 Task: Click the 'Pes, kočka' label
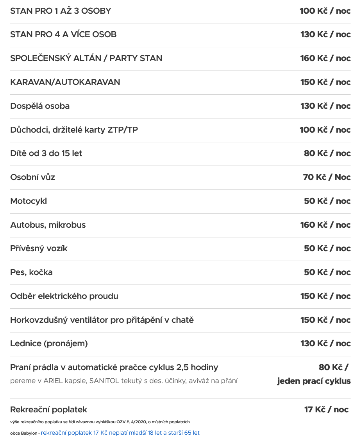[x=31, y=272]
